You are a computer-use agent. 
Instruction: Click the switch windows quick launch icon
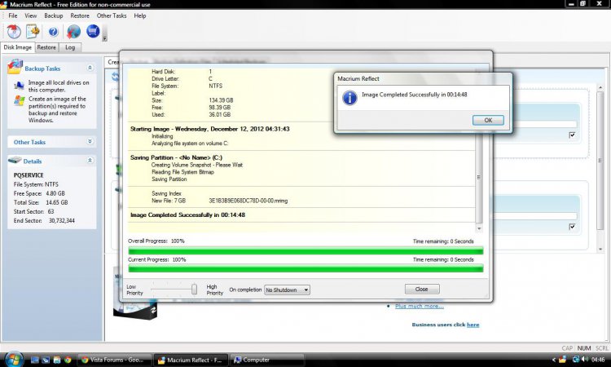pos(46,360)
